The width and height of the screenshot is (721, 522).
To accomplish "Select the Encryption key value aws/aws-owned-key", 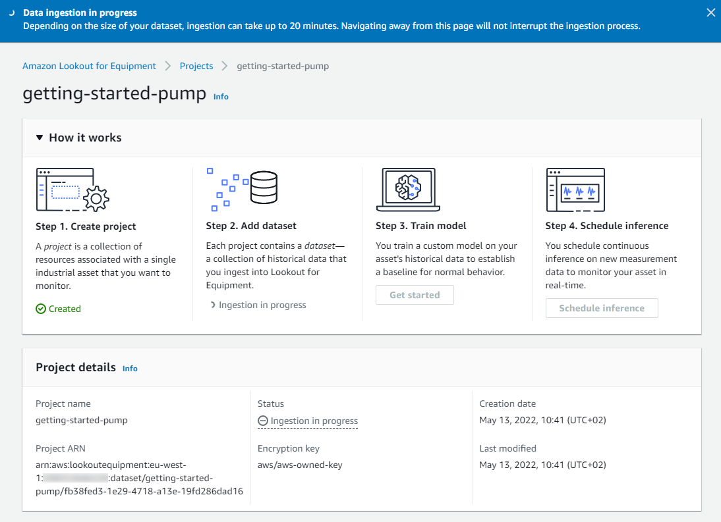I will (300, 465).
